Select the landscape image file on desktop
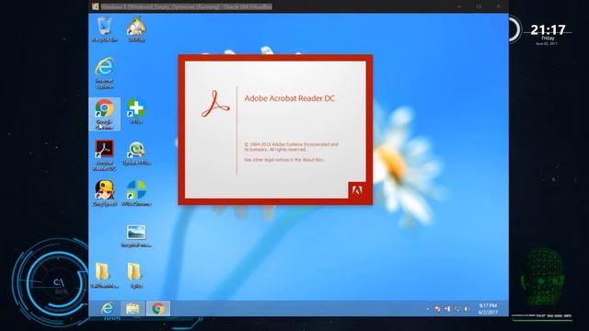 (136, 236)
